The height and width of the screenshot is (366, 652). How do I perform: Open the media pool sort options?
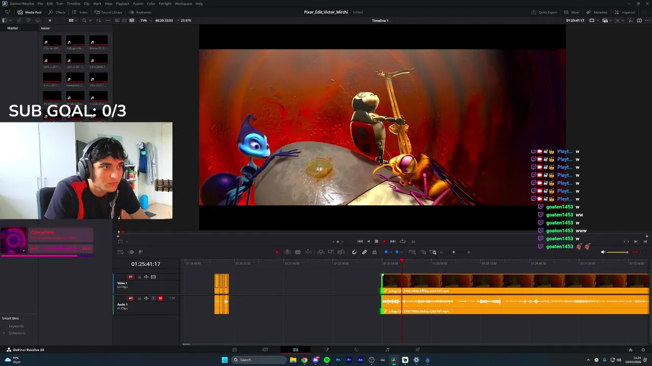(x=99, y=20)
